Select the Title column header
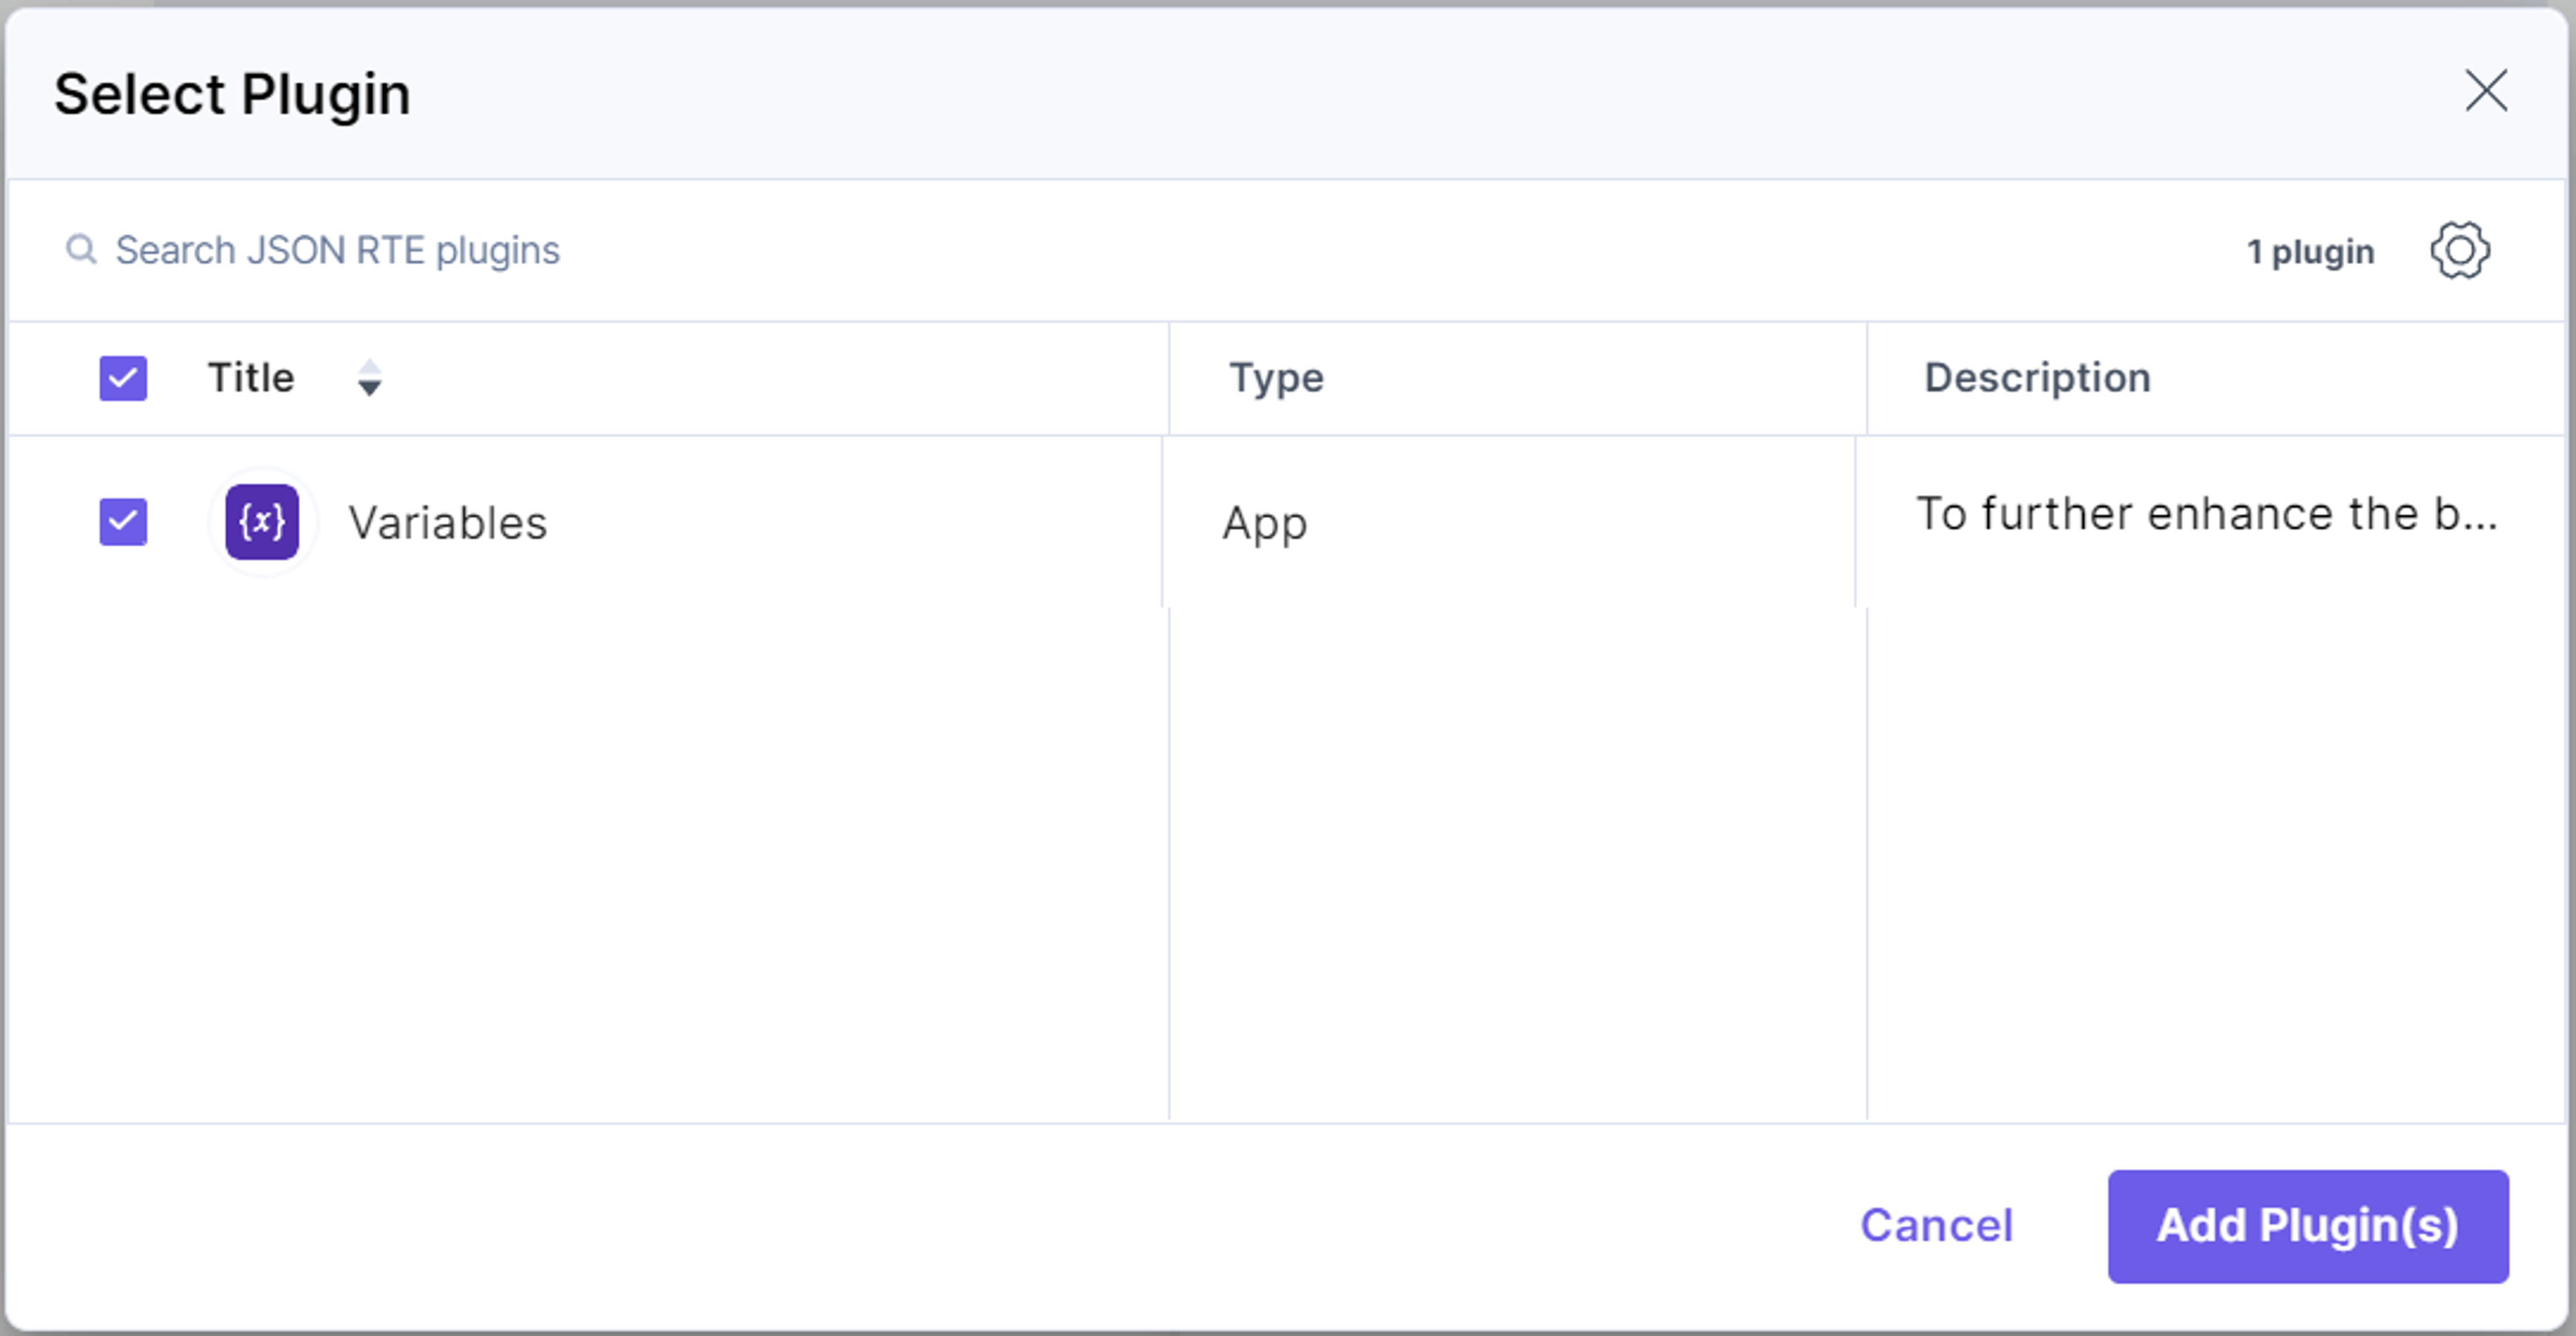The image size is (2576, 1336). [x=251, y=378]
